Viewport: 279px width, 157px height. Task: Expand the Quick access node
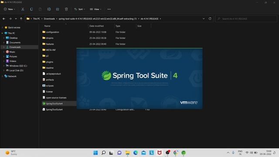2,27
